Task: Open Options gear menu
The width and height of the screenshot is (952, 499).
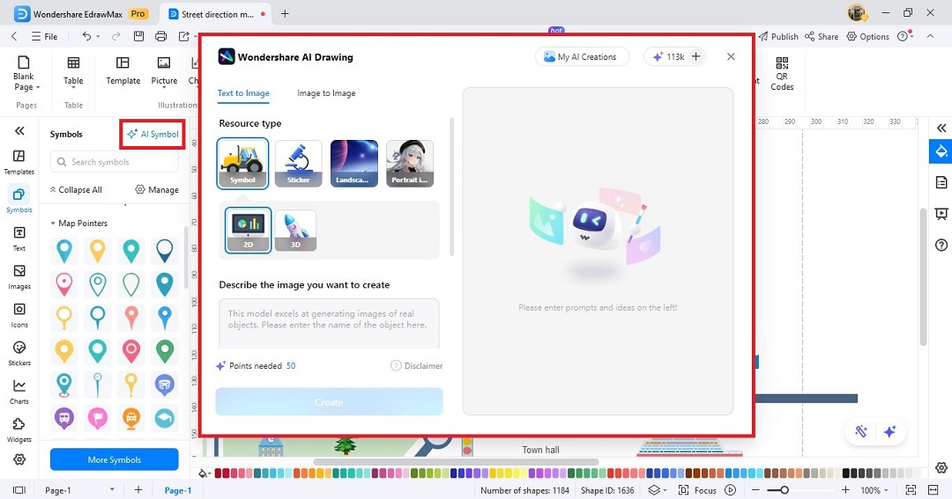Action: pyautogui.click(x=867, y=36)
